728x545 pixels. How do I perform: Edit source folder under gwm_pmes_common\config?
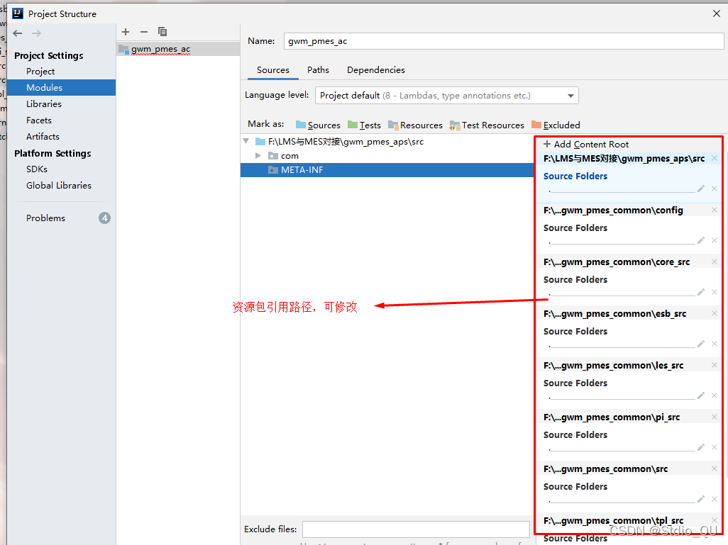pyautogui.click(x=701, y=240)
